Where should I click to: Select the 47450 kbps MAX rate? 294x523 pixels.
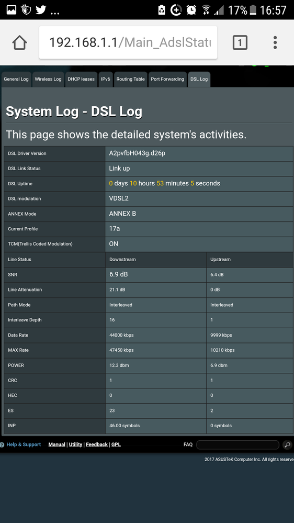[x=122, y=350]
